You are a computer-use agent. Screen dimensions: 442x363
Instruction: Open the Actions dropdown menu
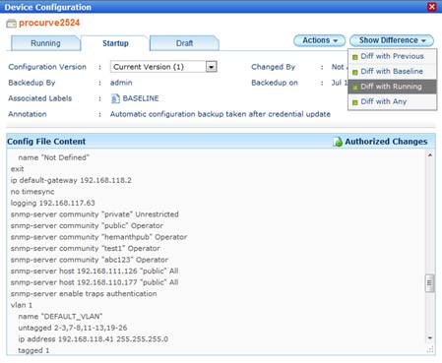coord(319,40)
